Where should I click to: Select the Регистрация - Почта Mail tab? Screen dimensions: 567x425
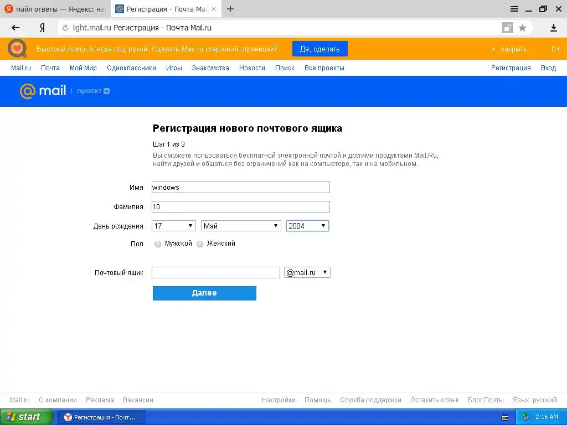(x=166, y=9)
